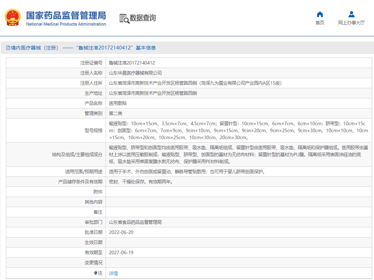The height and width of the screenshot is (280, 374).
Task: Click the national emblem logo
Action: pyautogui.click(x=13, y=17)
